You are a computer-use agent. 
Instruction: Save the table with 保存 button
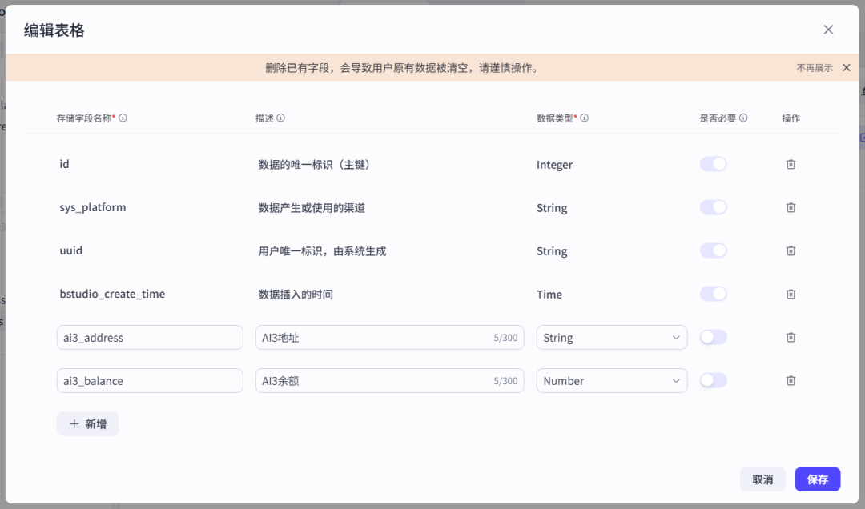click(x=818, y=479)
